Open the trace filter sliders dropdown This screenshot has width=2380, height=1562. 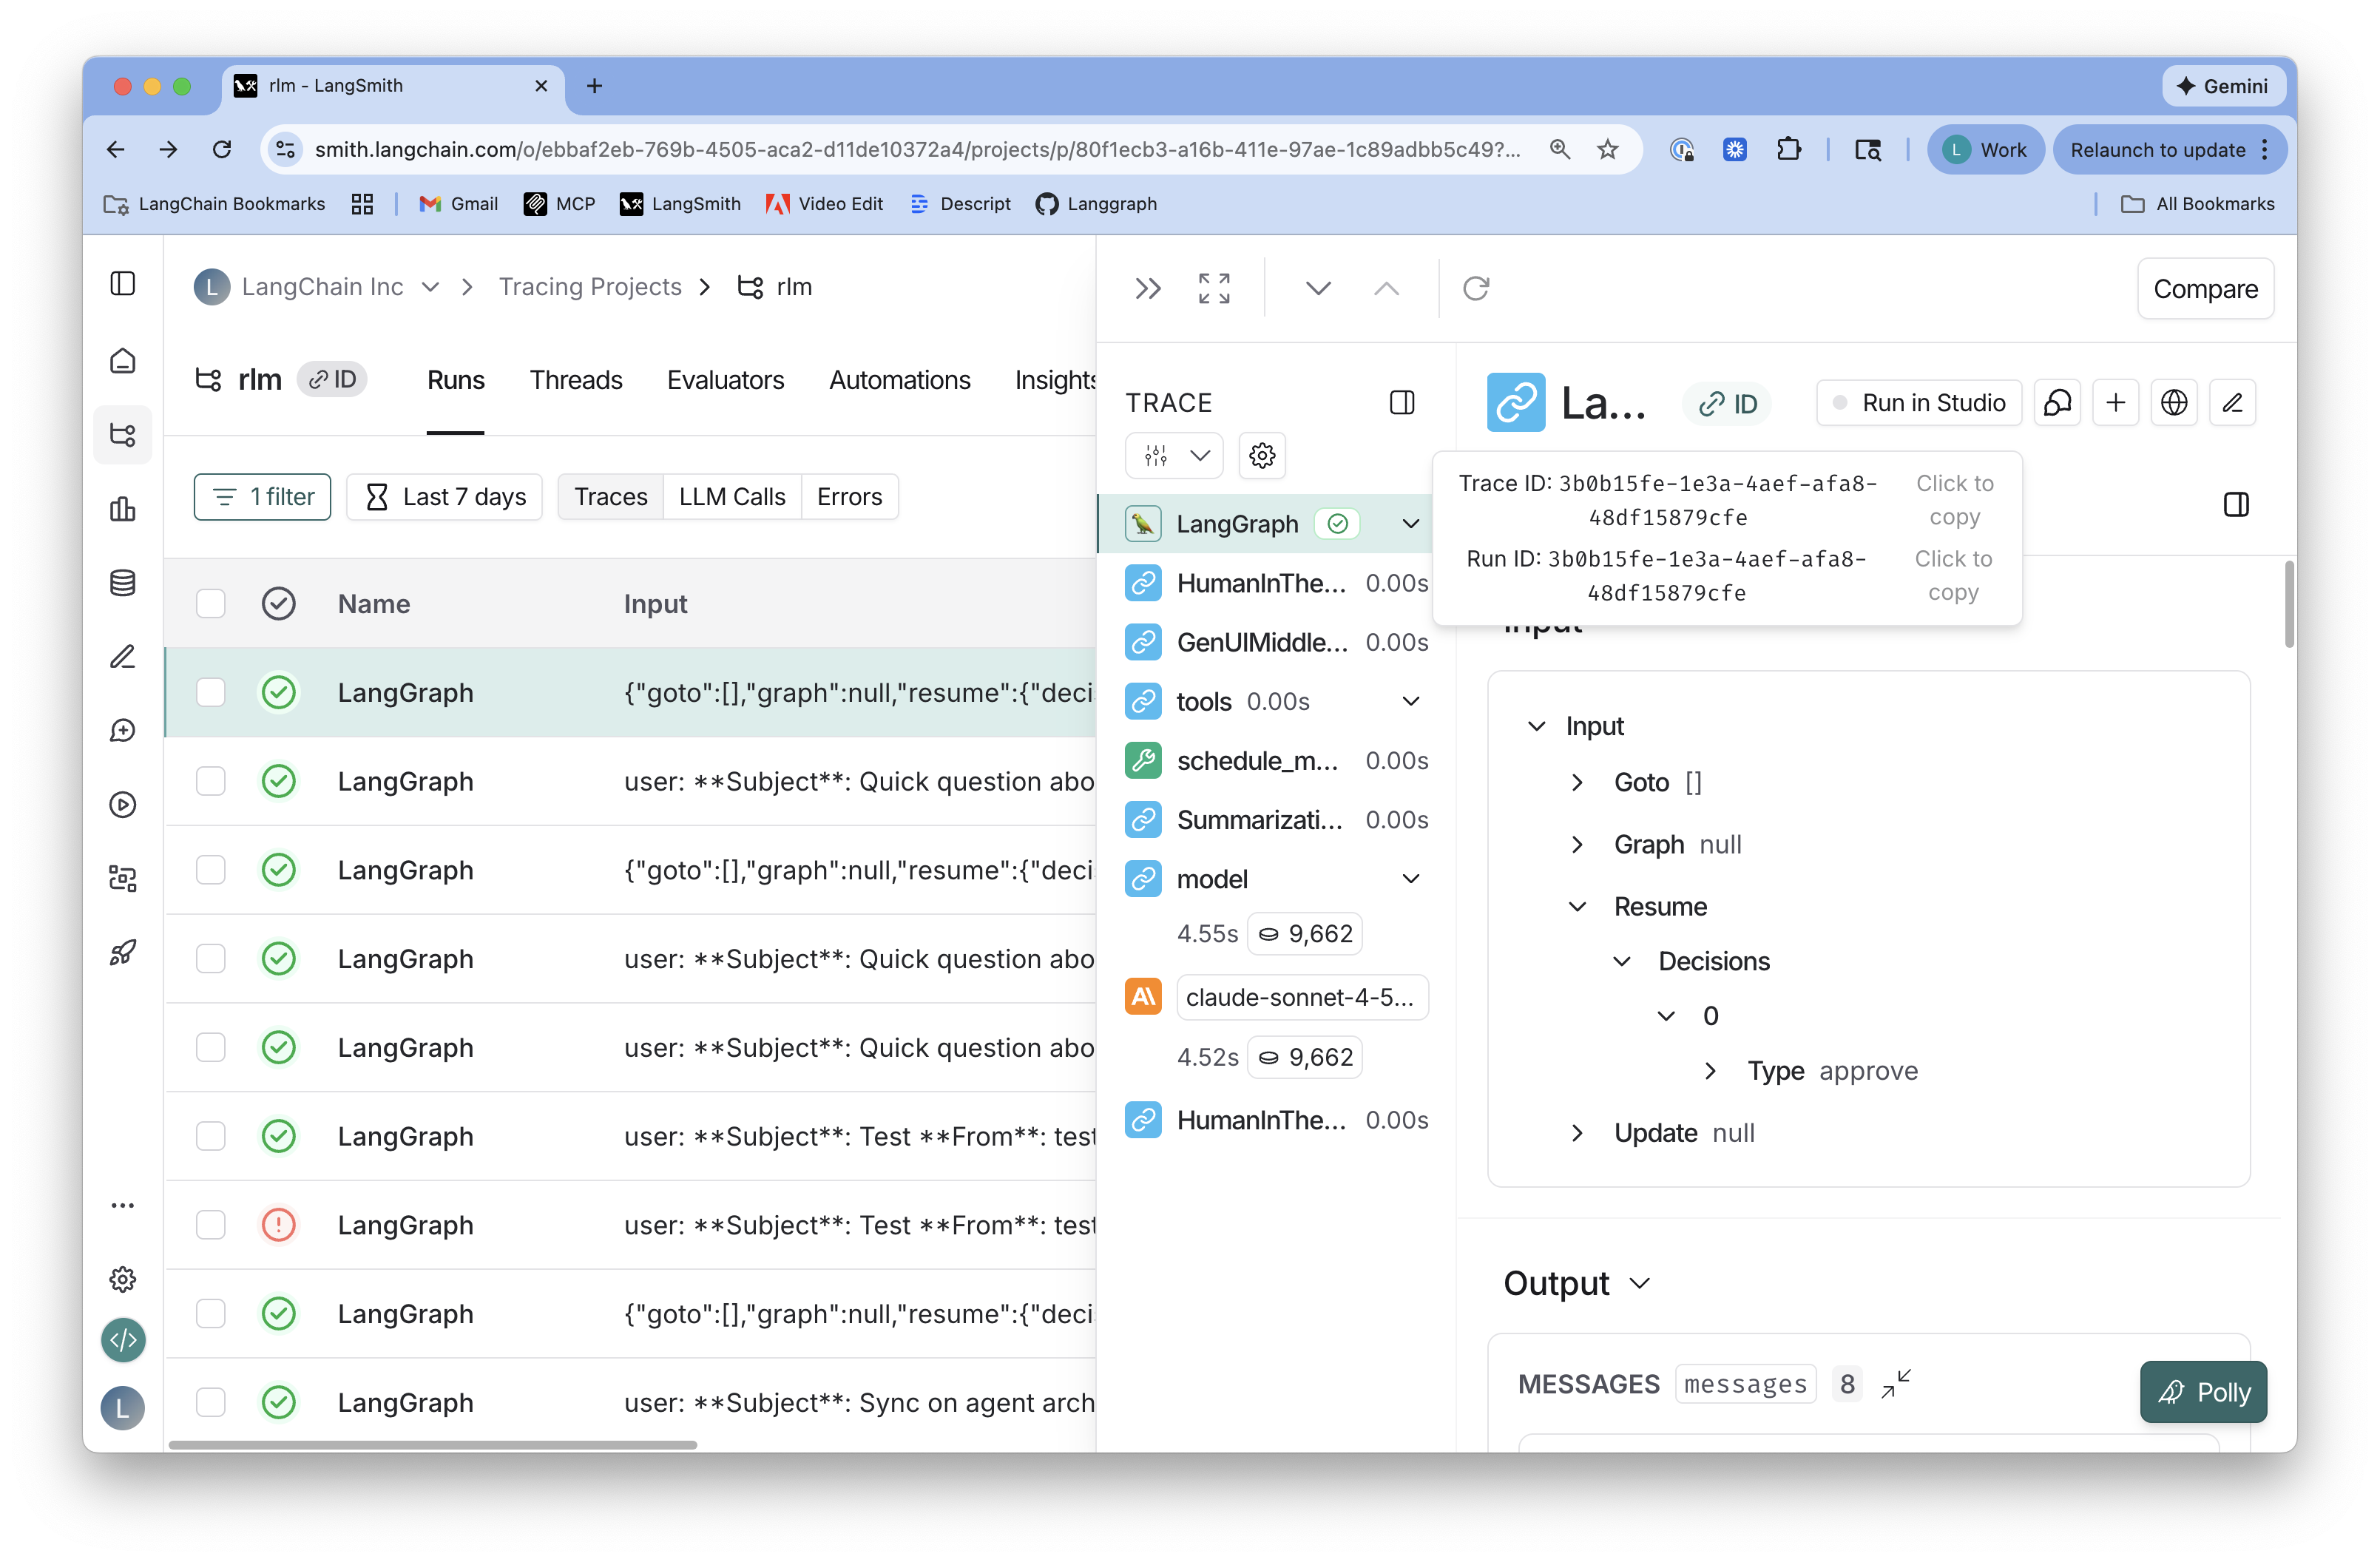point(1174,456)
